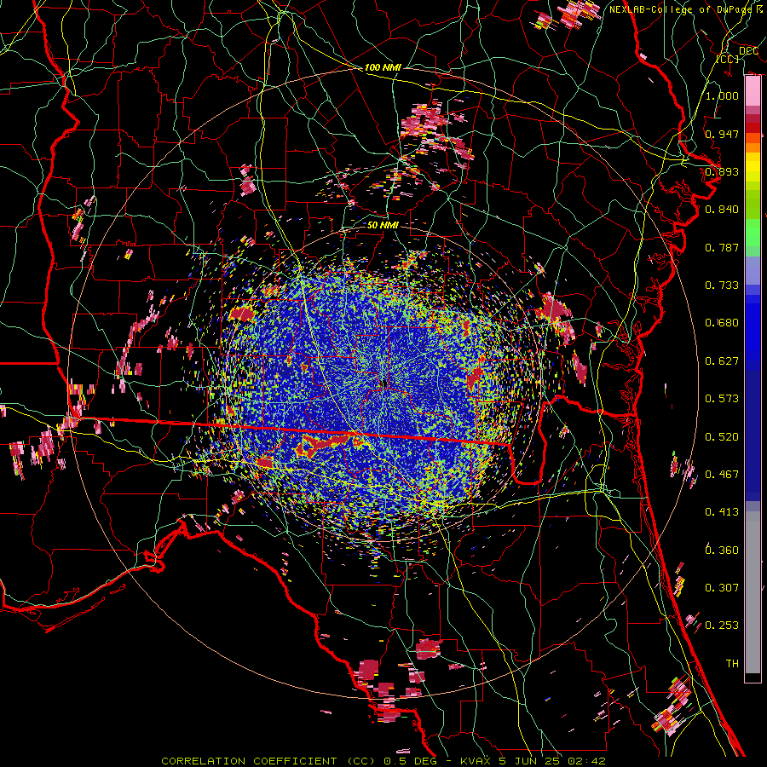
Task: Select the 0.680 legend value
Action: coord(722,323)
